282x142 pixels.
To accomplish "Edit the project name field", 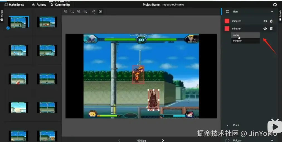I will tap(173, 5).
